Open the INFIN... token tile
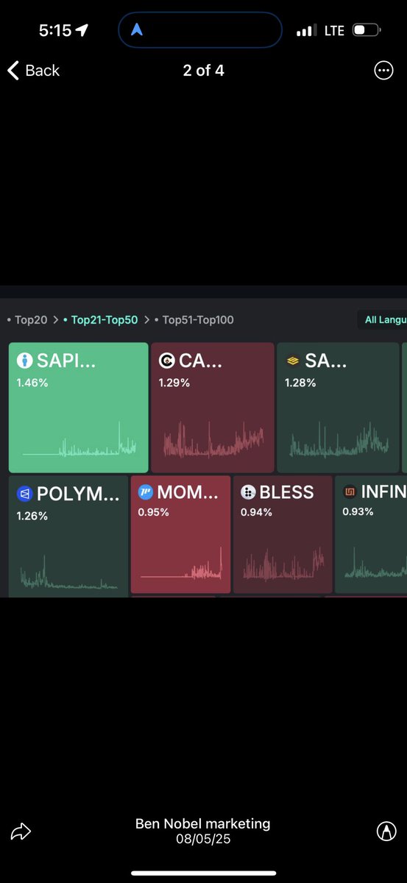This screenshot has width=407, height=883. (371, 534)
